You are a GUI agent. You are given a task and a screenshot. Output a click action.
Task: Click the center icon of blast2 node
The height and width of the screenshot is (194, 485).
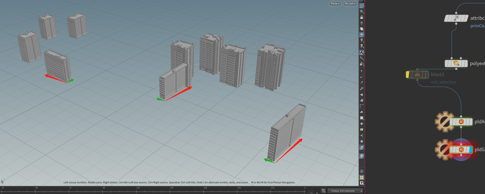click(417, 75)
